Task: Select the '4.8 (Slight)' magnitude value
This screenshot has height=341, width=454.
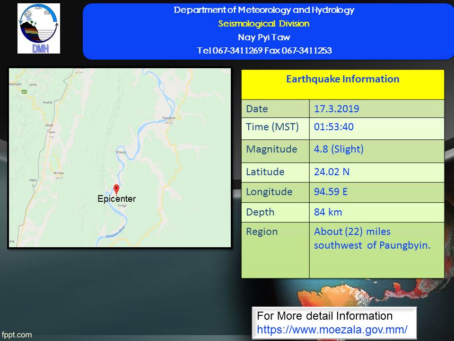Action: [339, 149]
